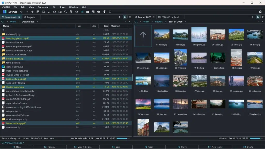Open the settings gear icon
Viewport: 265px width, 149px height.
(260, 12)
